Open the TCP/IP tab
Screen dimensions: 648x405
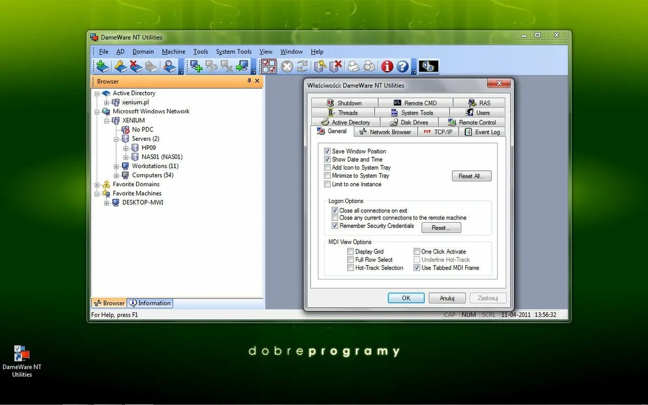[438, 132]
